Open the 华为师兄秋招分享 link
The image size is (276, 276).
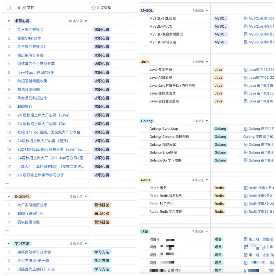pos(32,98)
